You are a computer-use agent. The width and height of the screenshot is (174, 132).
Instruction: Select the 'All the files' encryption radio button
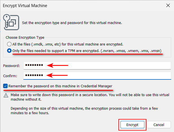9,44
